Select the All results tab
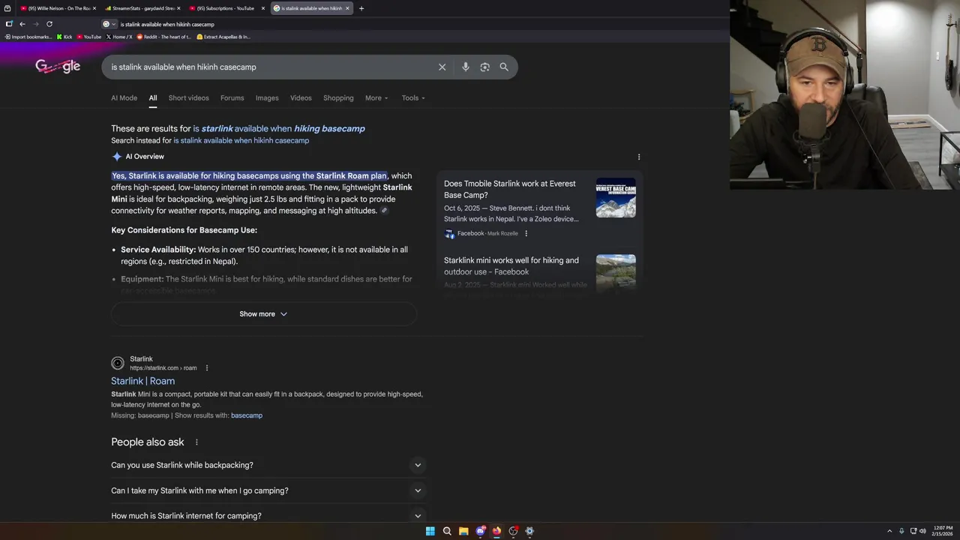The width and height of the screenshot is (960, 540). click(152, 98)
